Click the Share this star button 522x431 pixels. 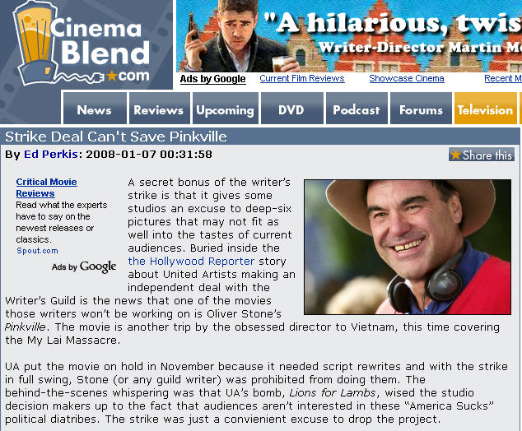(481, 155)
